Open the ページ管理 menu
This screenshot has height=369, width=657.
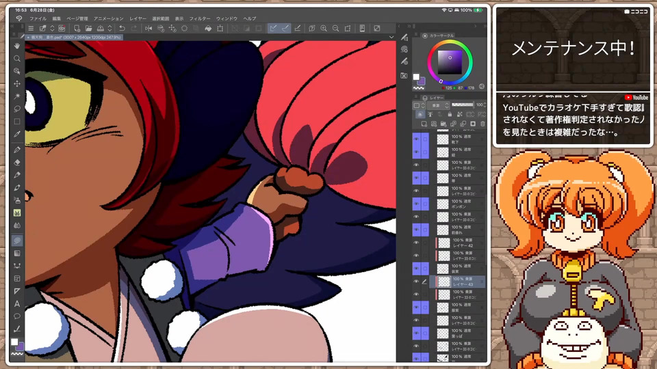coord(77,18)
